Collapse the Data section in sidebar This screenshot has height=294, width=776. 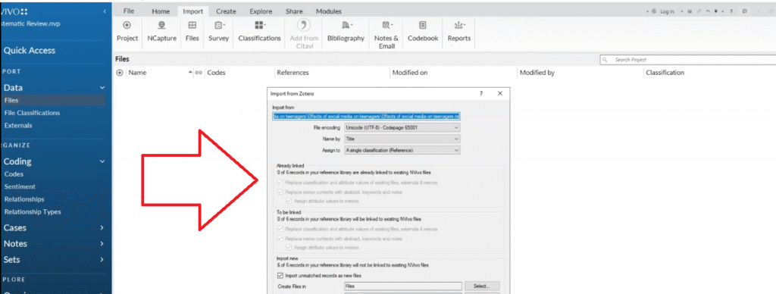pyautogui.click(x=102, y=88)
